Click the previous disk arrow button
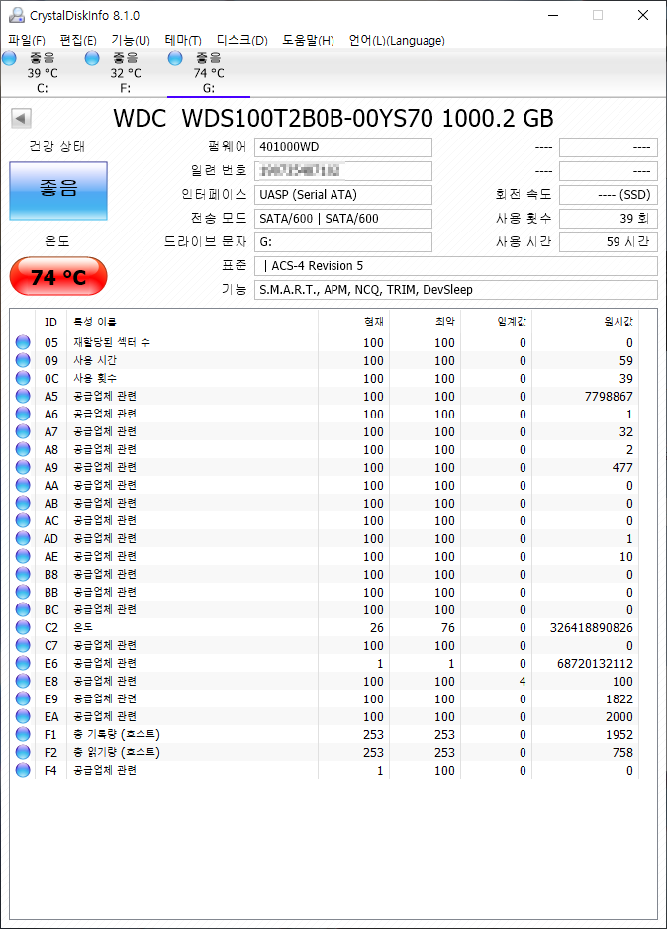This screenshot has height=929, width=667. click(x=22, y=118)
